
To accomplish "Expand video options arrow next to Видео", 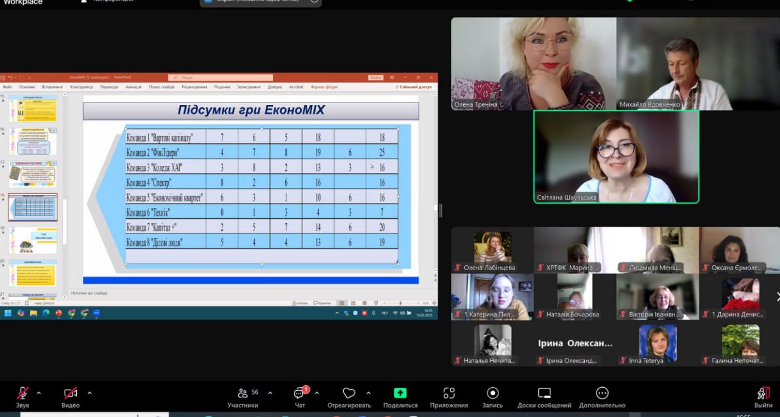I will 90,393.
